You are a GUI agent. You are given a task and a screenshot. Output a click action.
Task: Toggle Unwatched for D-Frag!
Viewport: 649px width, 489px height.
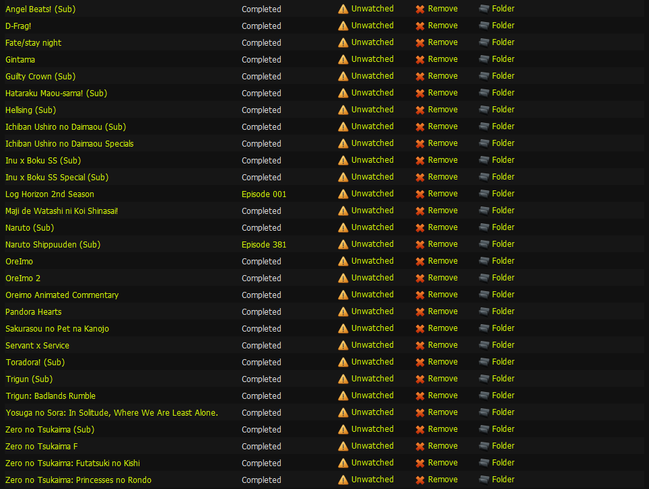372,25
